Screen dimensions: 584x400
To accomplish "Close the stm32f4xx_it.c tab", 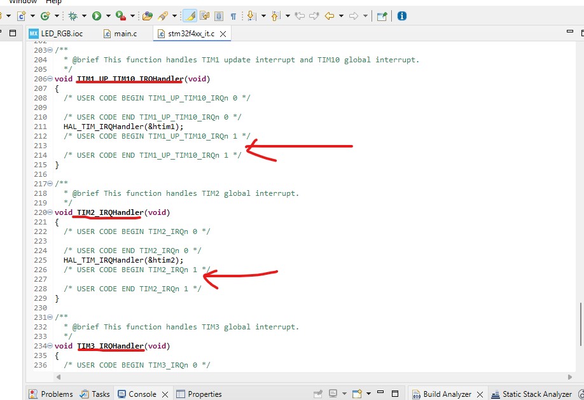I will click(x=223, y=34).
